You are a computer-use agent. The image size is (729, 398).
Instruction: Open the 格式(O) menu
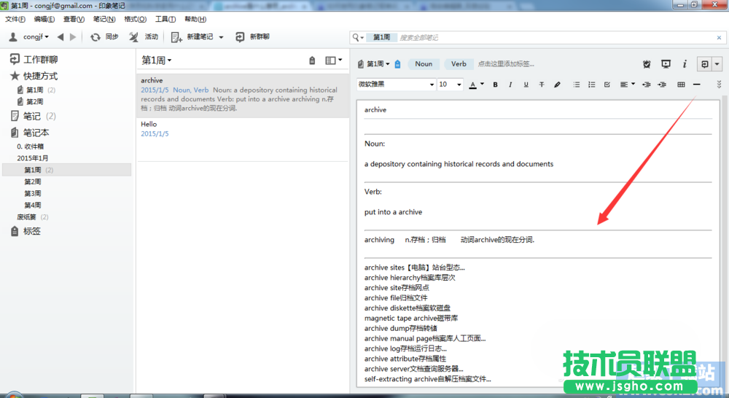coord(135,19)
